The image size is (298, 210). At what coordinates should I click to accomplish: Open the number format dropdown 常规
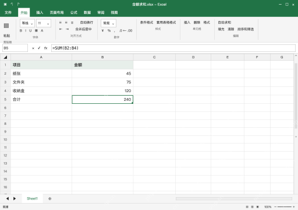(108, 23)
